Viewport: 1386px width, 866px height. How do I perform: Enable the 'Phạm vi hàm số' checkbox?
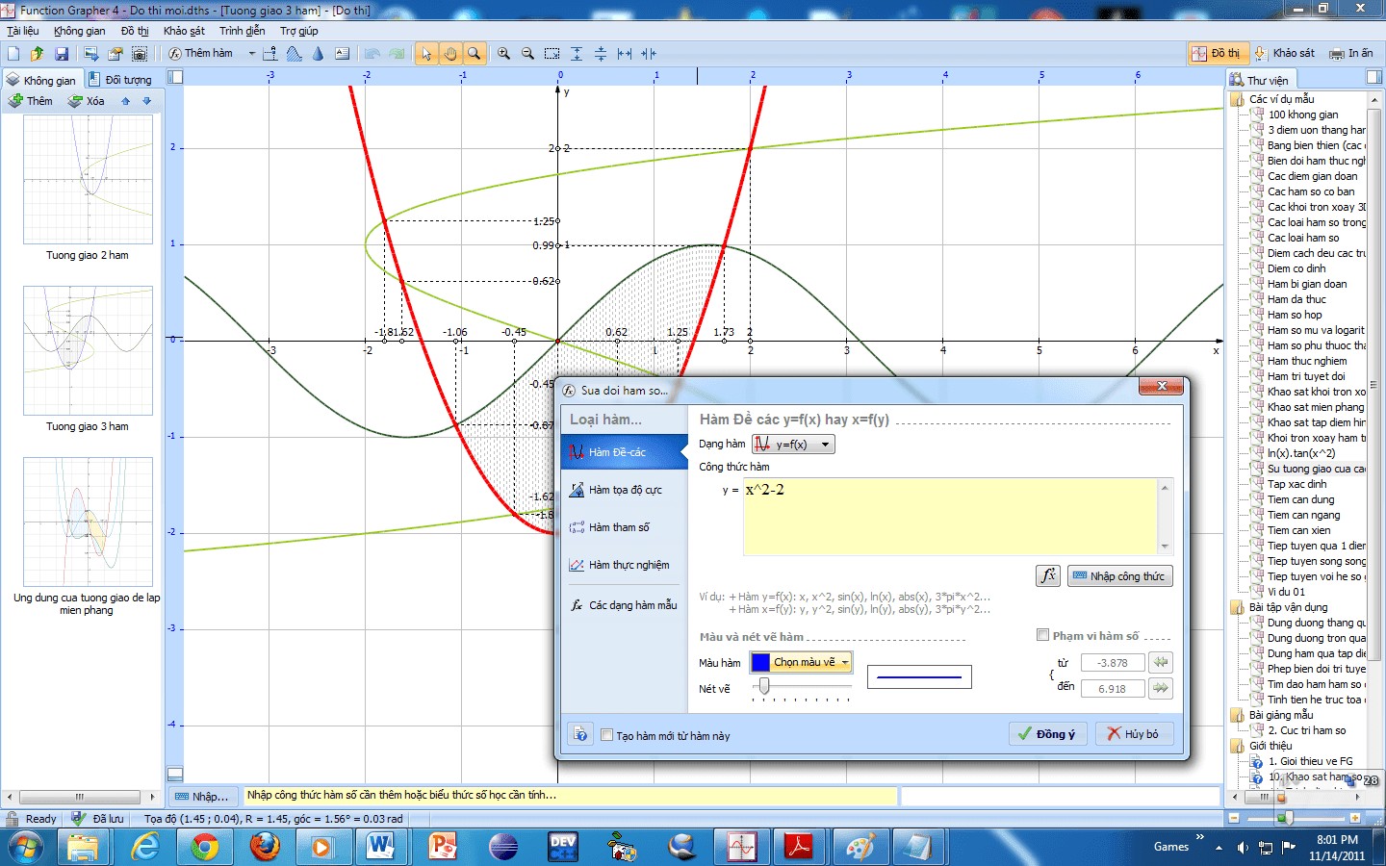1042,635
